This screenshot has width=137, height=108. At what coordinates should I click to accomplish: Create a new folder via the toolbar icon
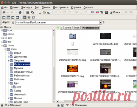click(x=44, y=12)
